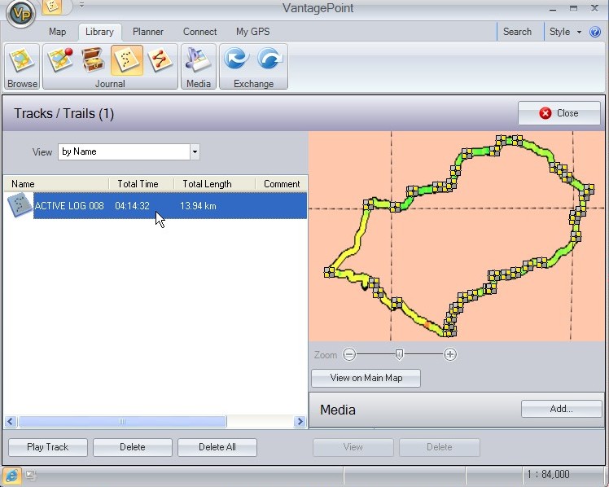Click the Delete All button
This screenshot has width=609, height=487.
tap(217, 447)
